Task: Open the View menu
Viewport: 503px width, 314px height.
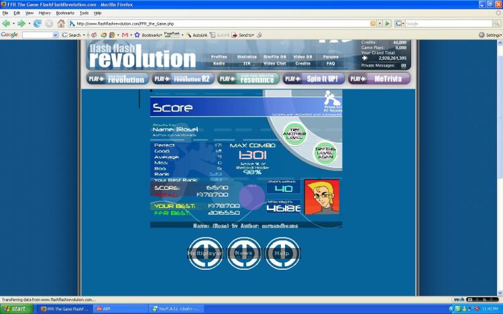Action: [x=30, y=13]
